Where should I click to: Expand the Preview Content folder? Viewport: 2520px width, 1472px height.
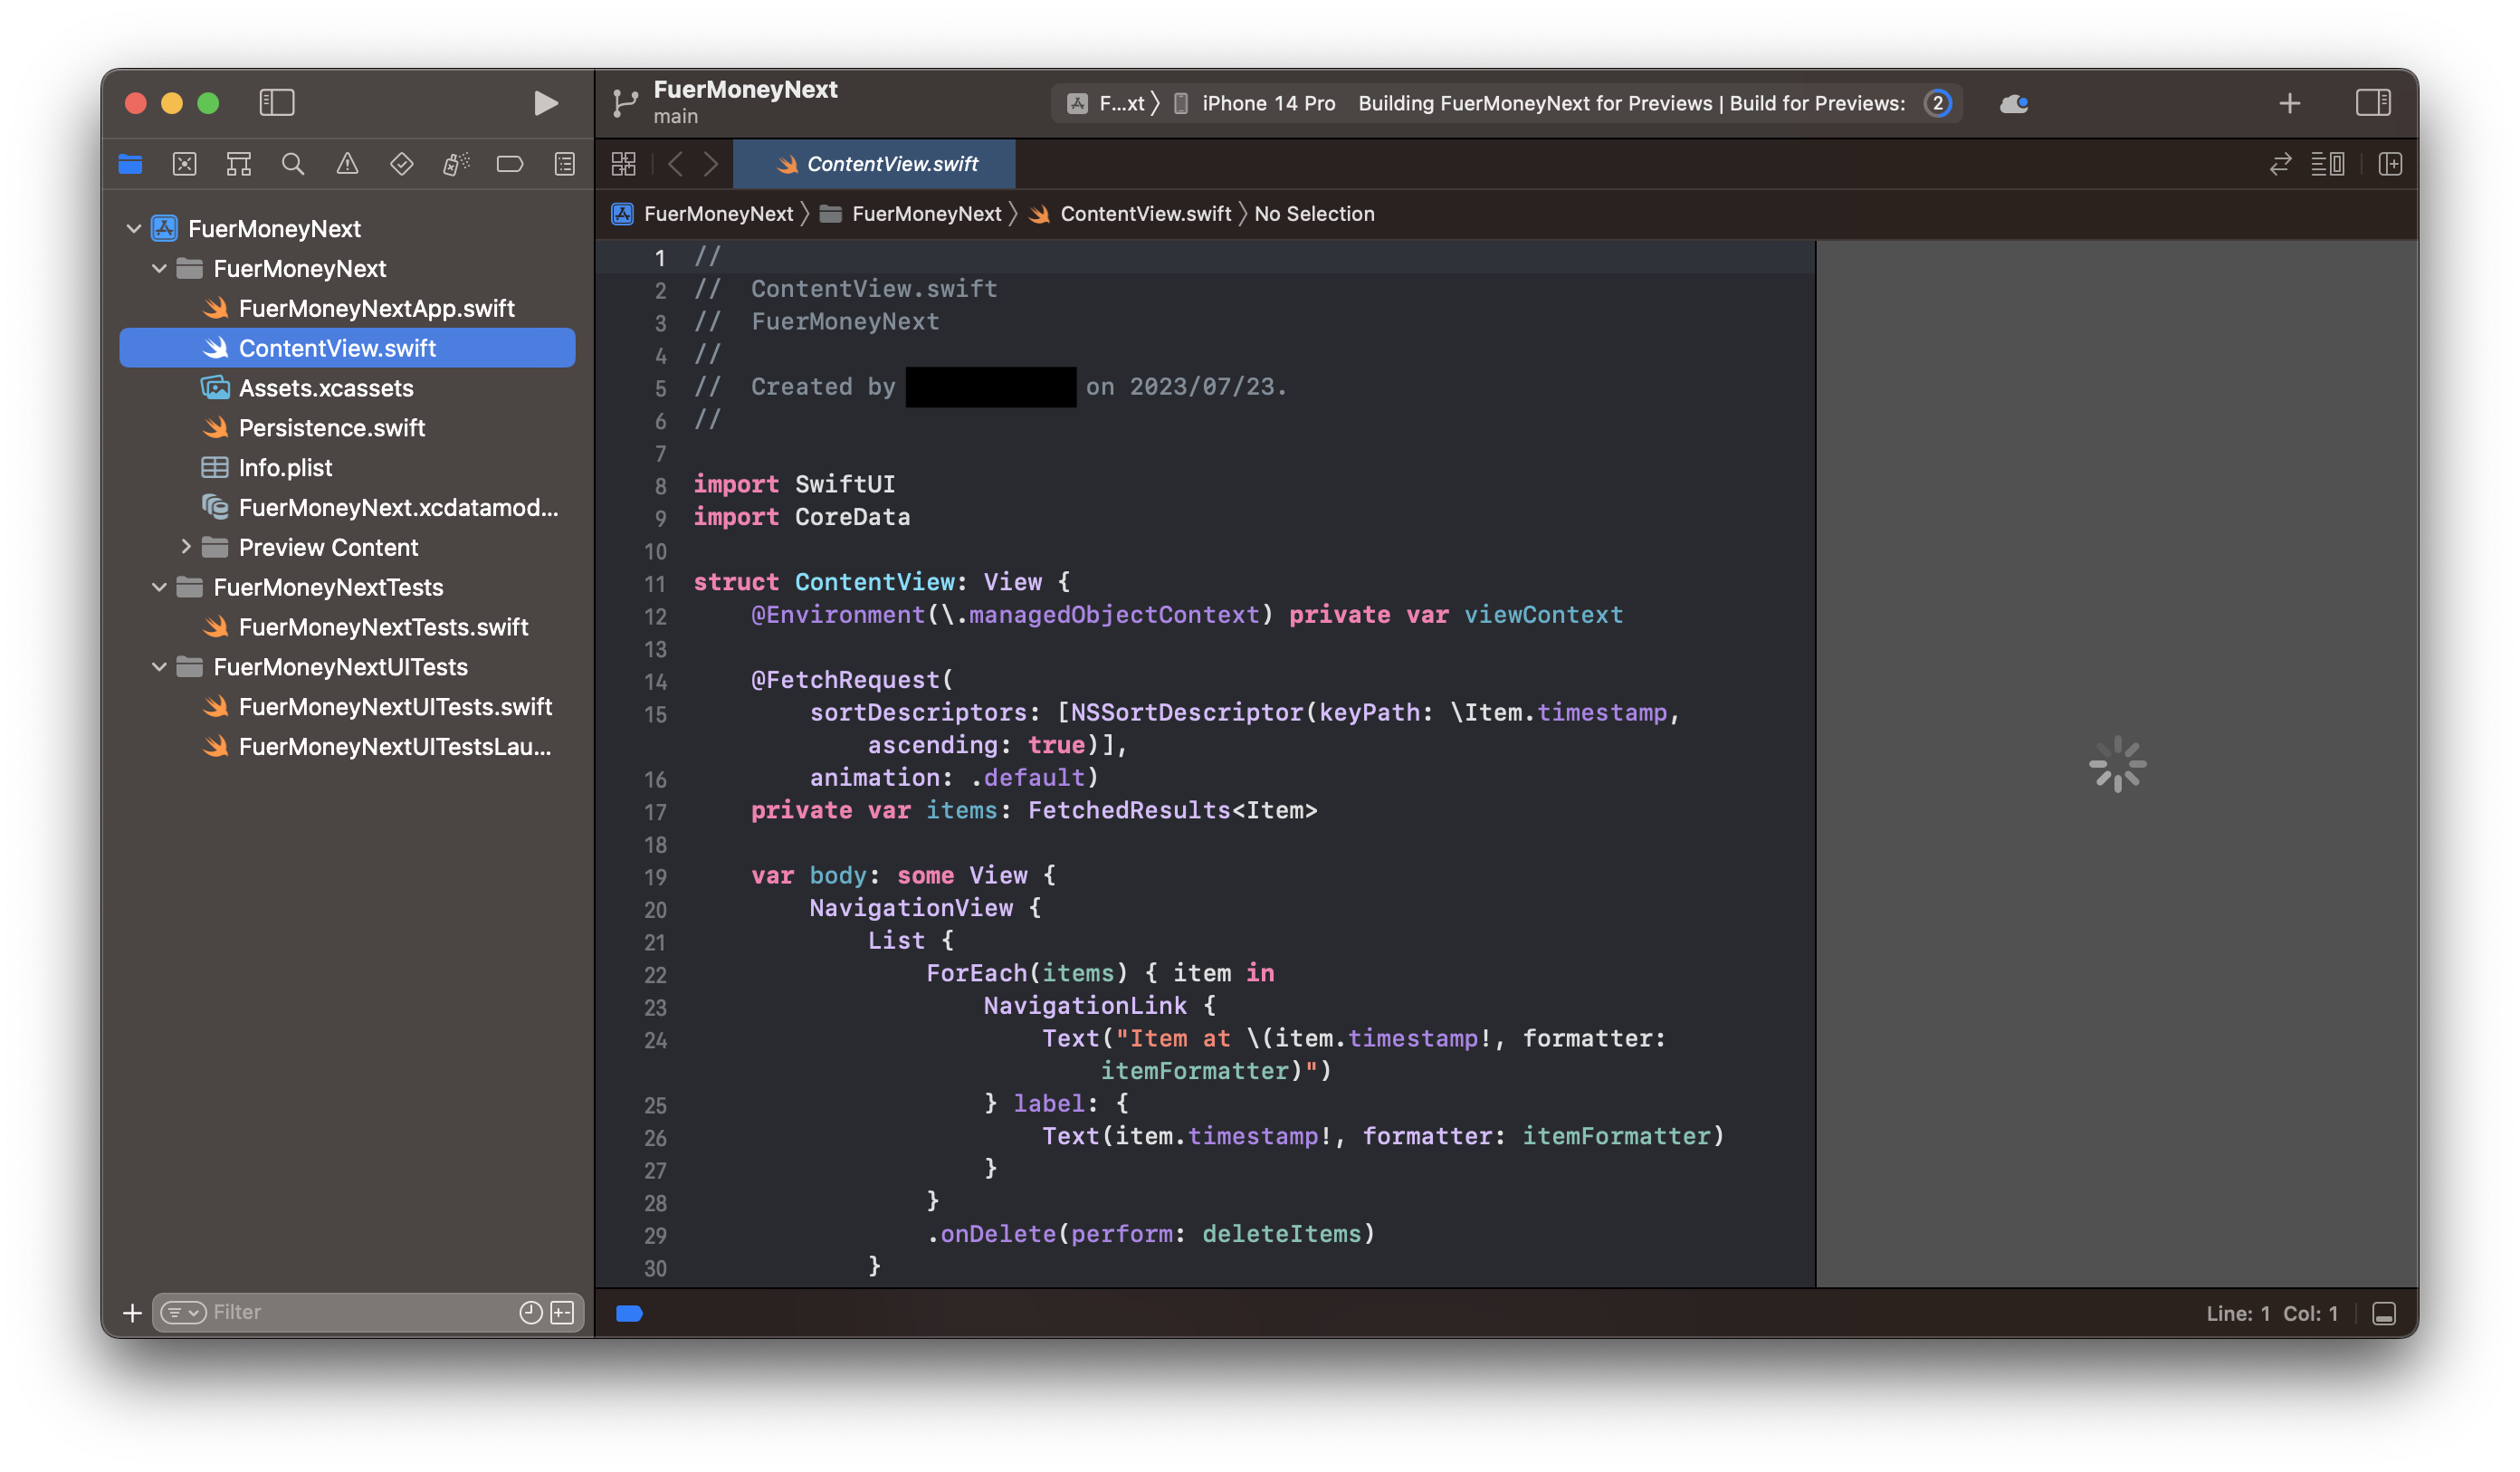[186, 547]
